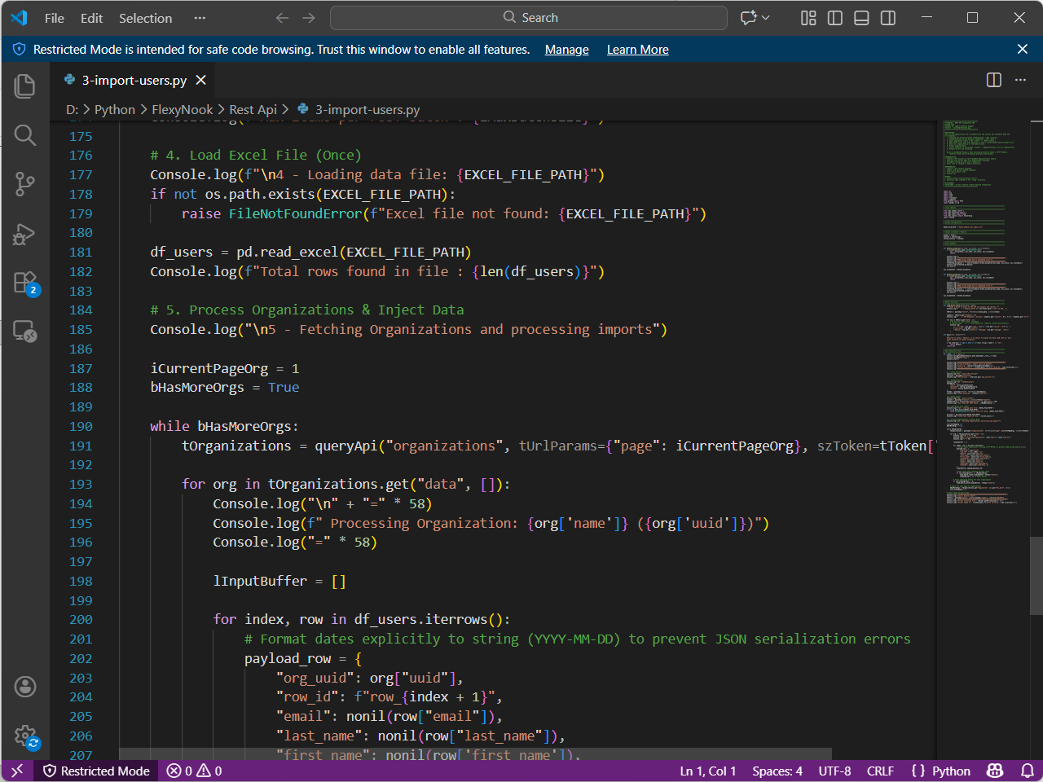Change language mode from Python
This screenshot has height=782, width=1043.
[x=951, y=771]
